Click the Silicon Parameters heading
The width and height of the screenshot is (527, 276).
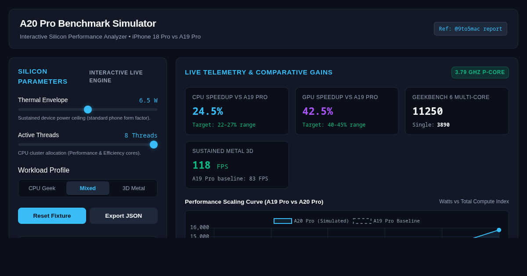[x=43, y=76]
